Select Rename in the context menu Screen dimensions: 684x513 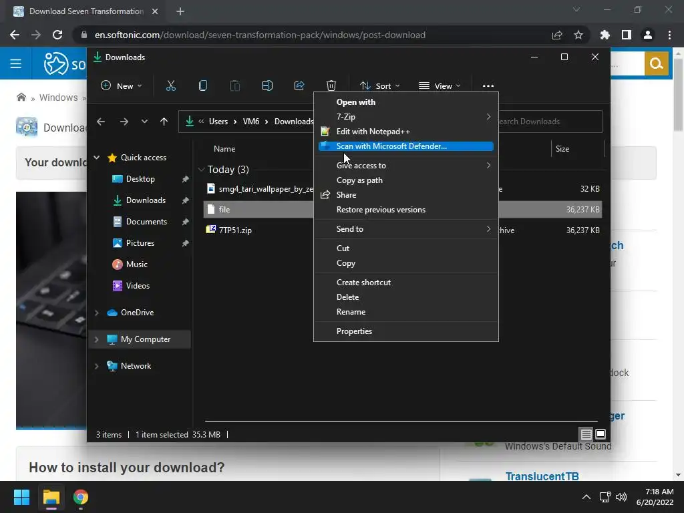(406, 312)
